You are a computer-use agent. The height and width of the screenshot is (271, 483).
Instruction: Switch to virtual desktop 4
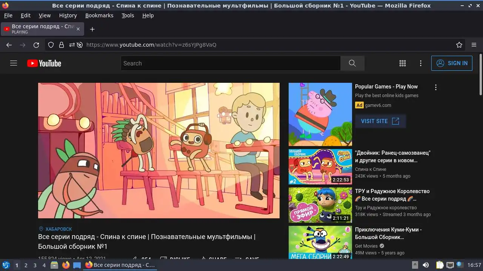point(44,265)
